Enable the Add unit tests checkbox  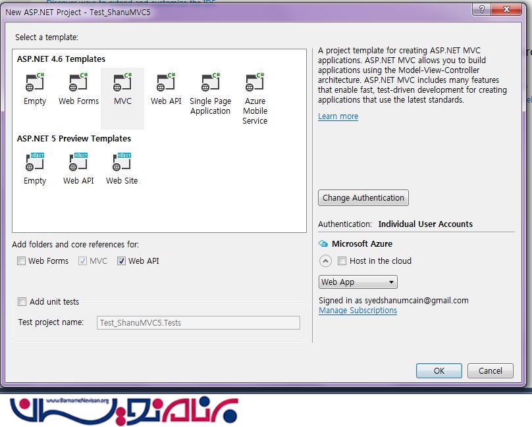click(x=22, y=302)
